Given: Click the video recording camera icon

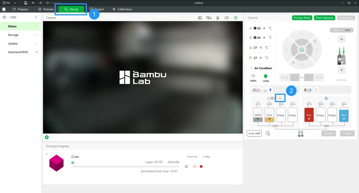Looking at the screenshot, I should (x=227, y=18).
